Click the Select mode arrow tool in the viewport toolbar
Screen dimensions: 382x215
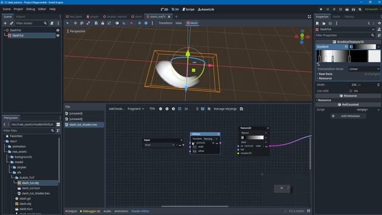coord(67,23)
